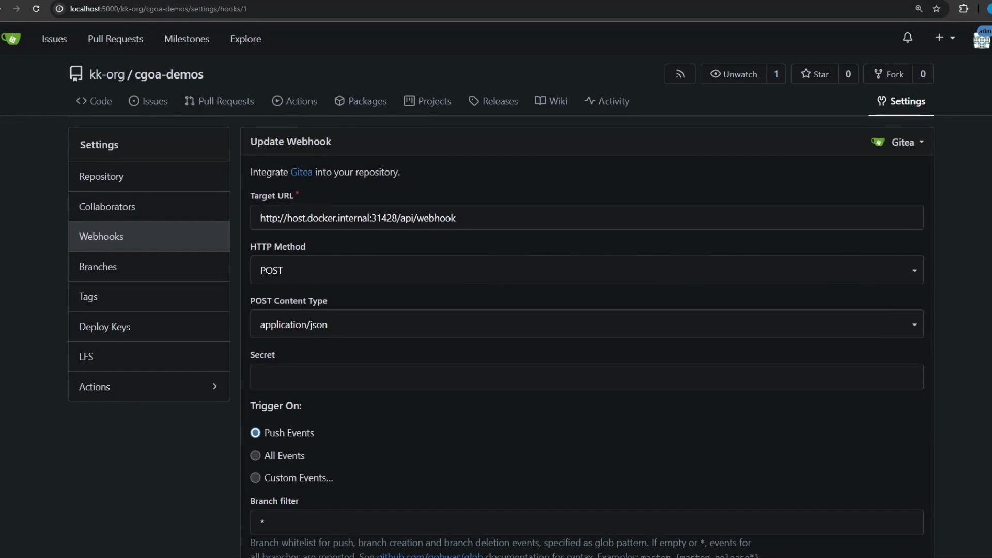Screen dimensions: 992x558
Task: Open the Wiki tab
Action: click(551, 101)
